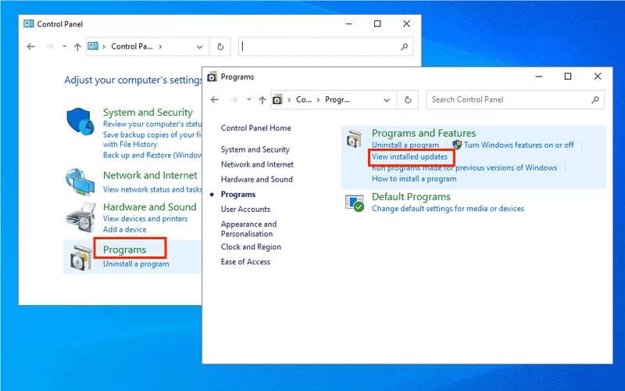Click the Programs and Features icon
This screenshot has width=625, height=391.
click(x=354, y=138)
